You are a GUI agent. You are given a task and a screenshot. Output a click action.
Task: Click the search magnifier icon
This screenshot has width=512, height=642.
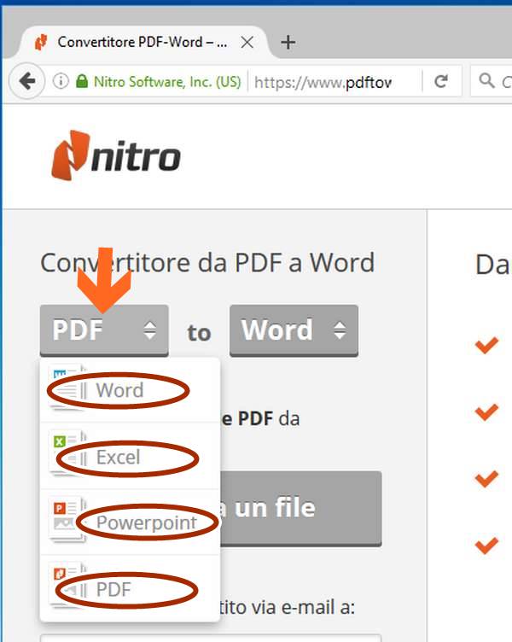pos(486,80)
